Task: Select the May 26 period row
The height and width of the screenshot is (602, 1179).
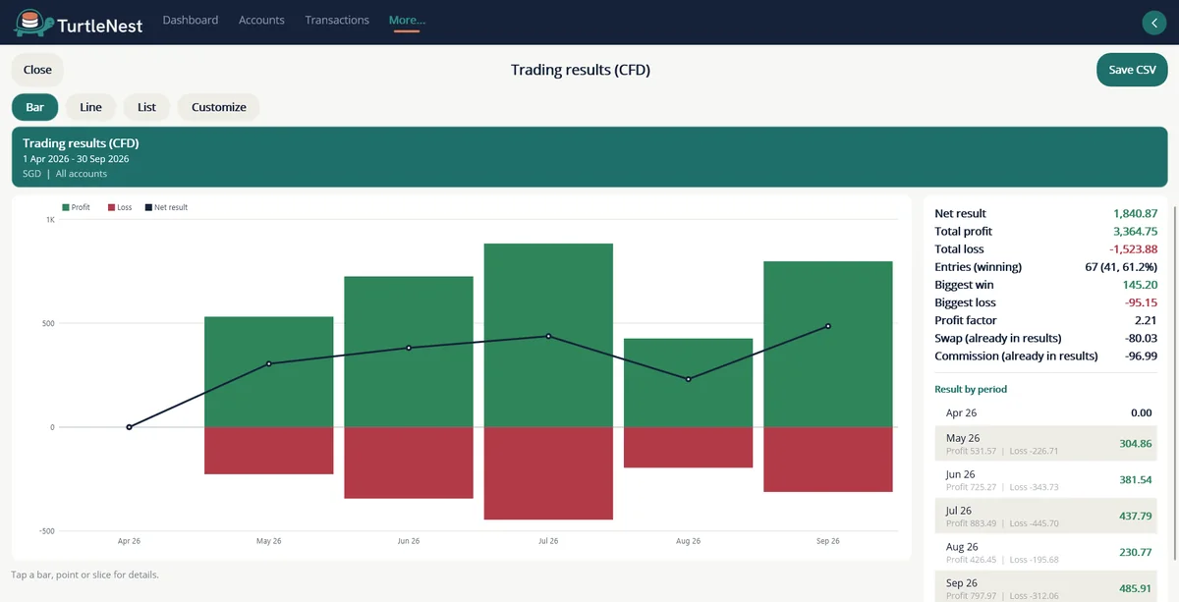Action: [x=1045, y=444]
